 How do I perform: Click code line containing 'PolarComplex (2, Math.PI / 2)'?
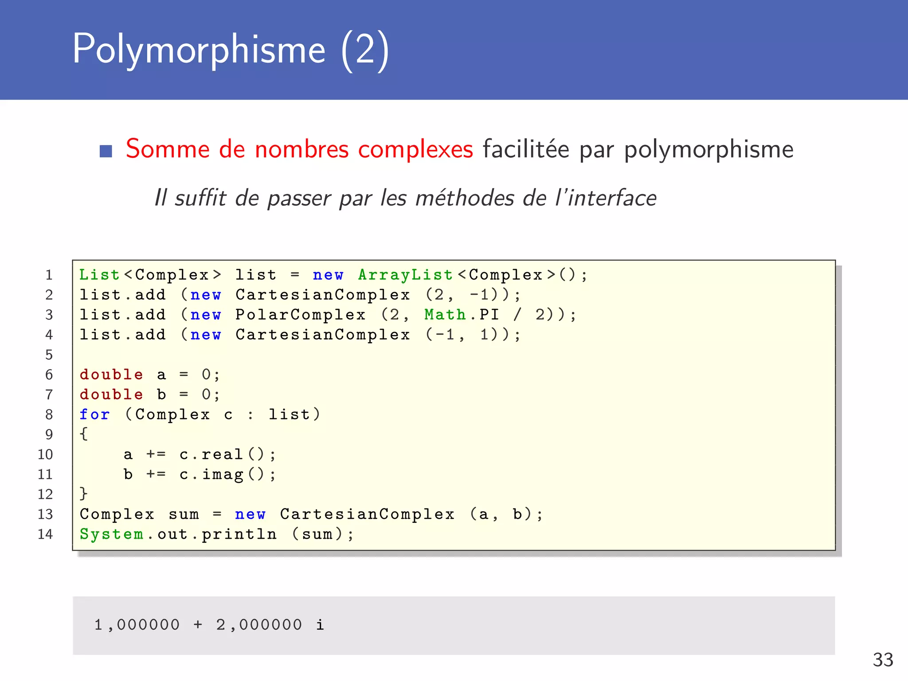point(328,315)
